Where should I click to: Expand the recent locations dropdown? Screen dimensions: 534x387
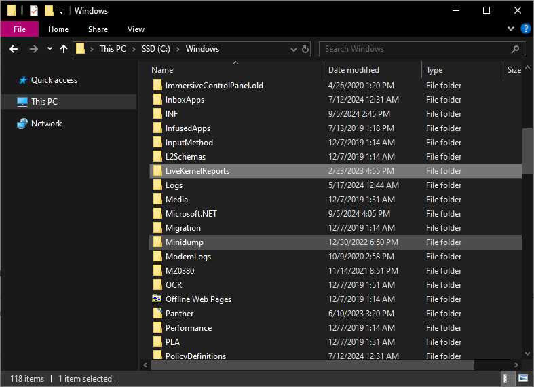coord(50,49)
